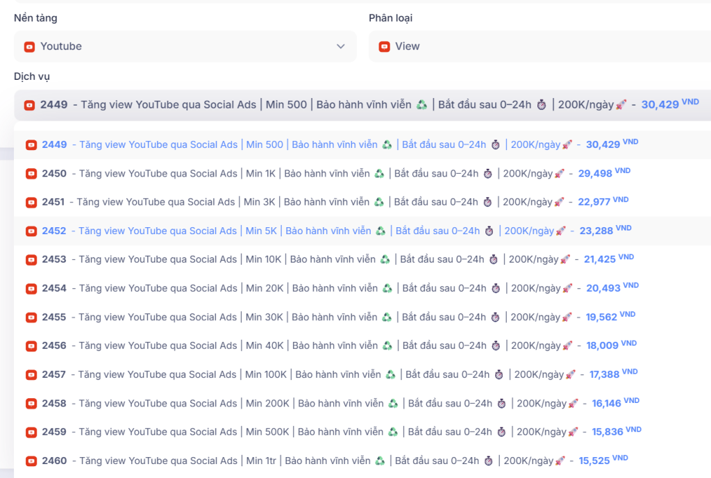
Task: Click the YouTube icon next to service 2450
Action: 31,174
